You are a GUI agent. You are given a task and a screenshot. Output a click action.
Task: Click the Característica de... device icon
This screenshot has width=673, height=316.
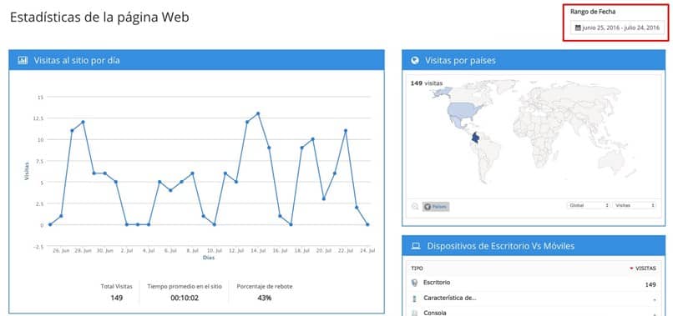click(x=414, y=298)
